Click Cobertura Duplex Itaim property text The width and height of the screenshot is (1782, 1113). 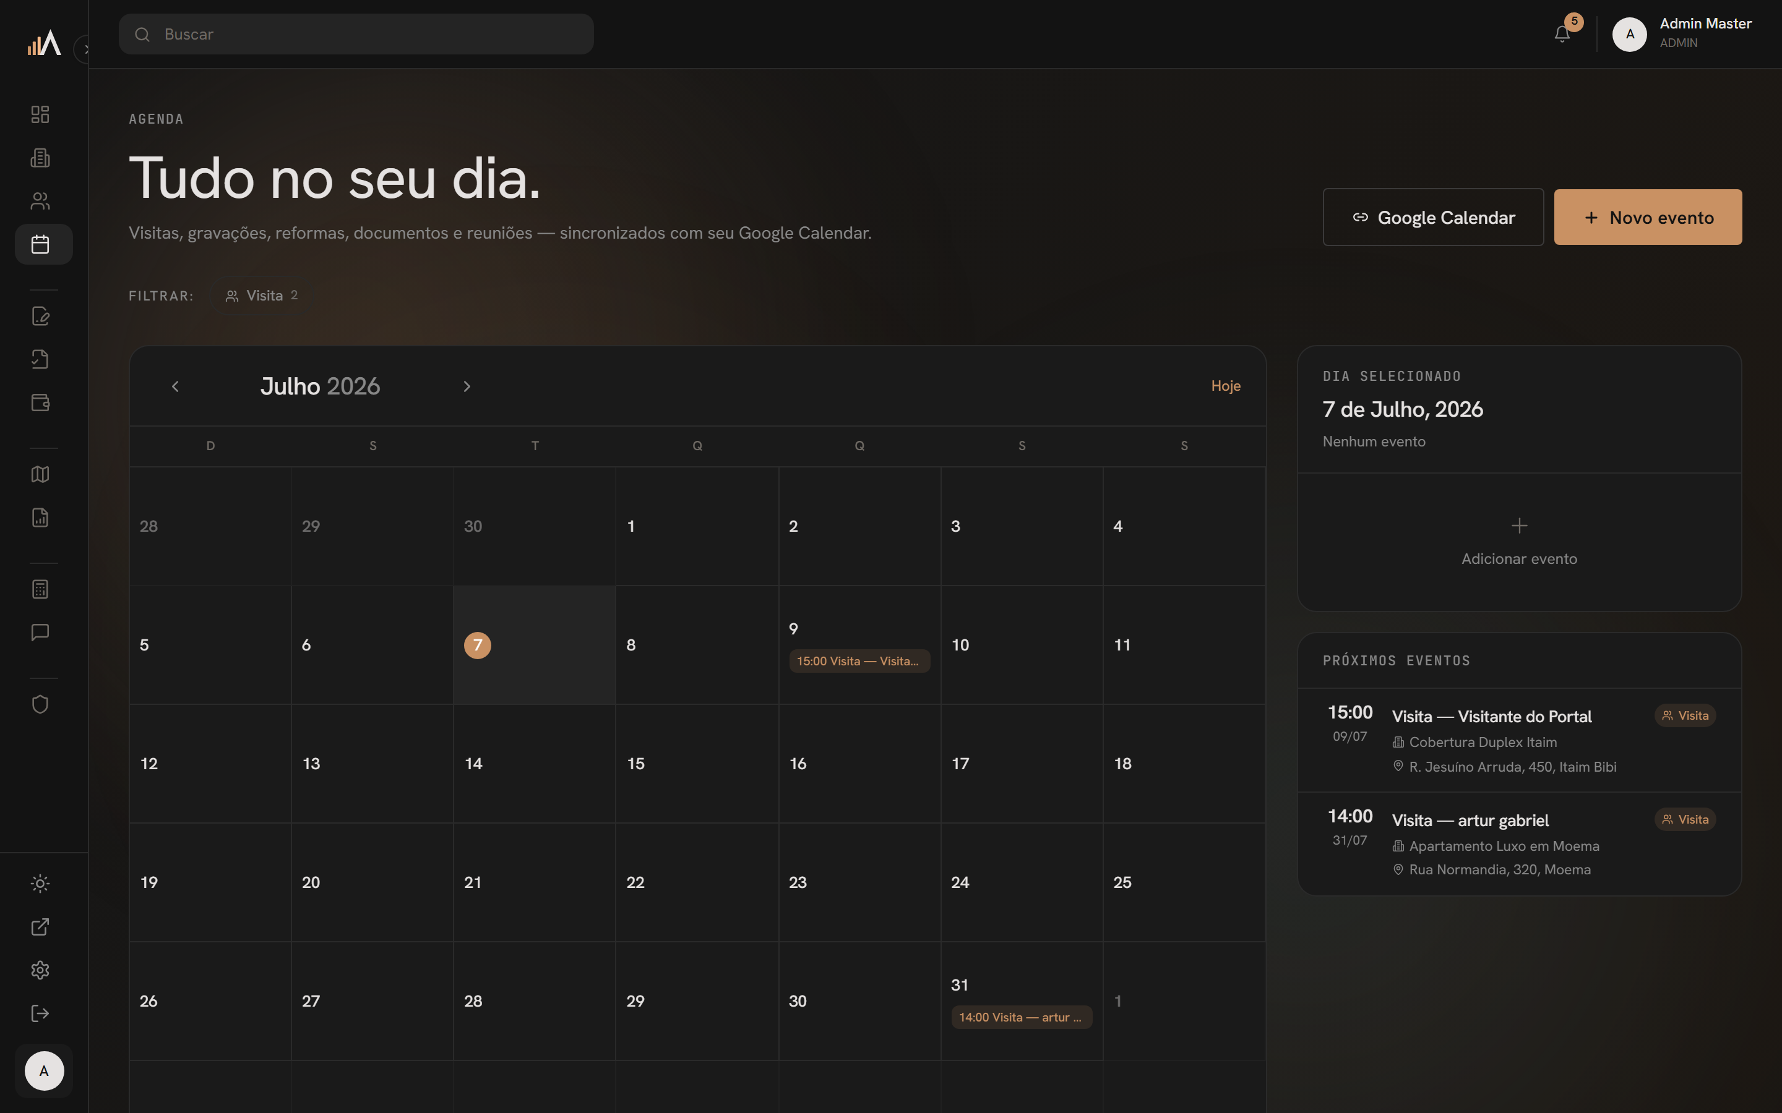[1483, 742]
